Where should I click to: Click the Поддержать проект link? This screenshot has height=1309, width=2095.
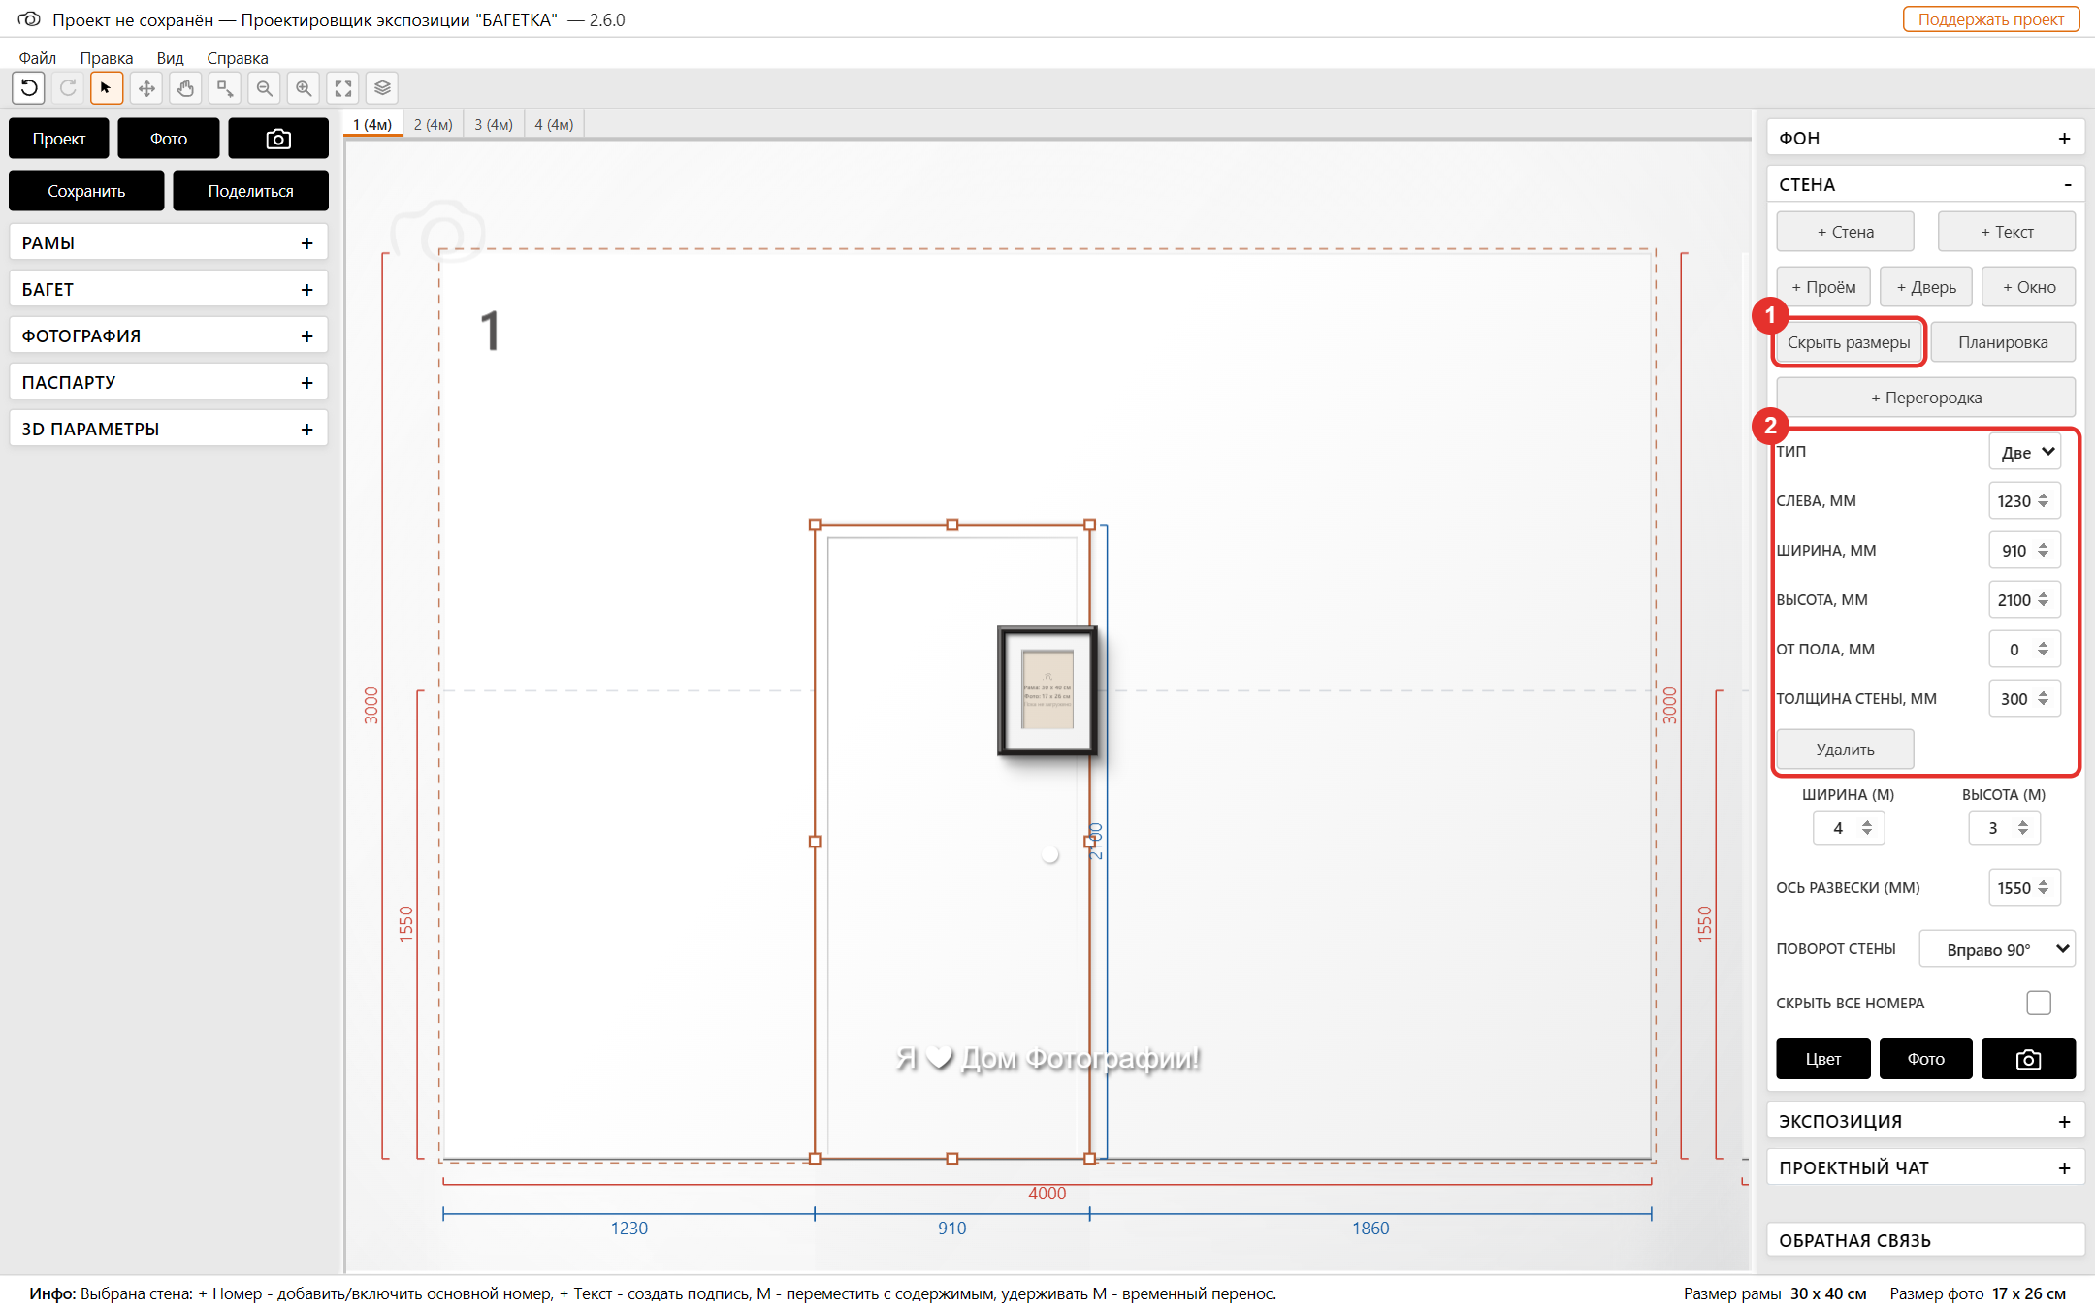(x=1990, y=19)
